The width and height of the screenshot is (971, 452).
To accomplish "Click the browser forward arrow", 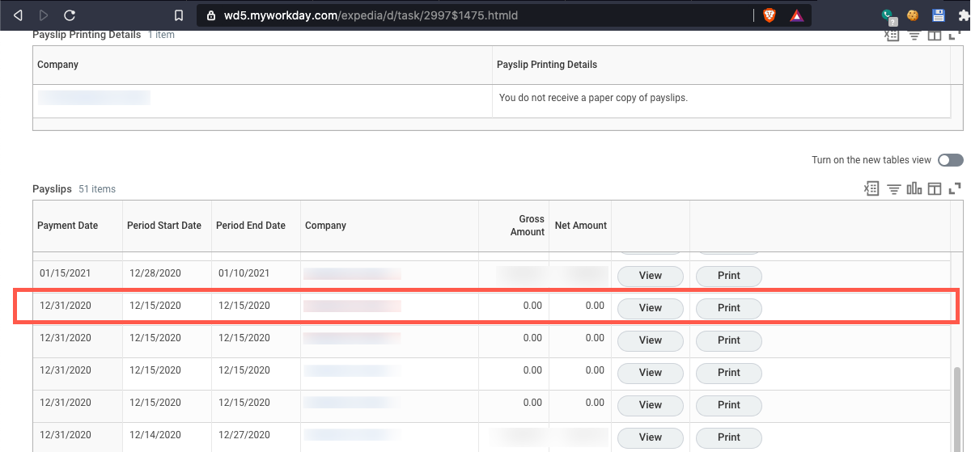I will (44, 15).
